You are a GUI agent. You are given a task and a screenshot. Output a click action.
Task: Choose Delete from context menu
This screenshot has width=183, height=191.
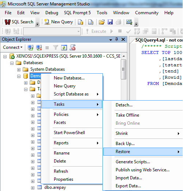click(72, 161)
